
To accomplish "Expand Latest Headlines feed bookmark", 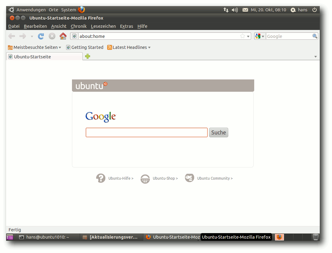I will [x=129, y=47].
